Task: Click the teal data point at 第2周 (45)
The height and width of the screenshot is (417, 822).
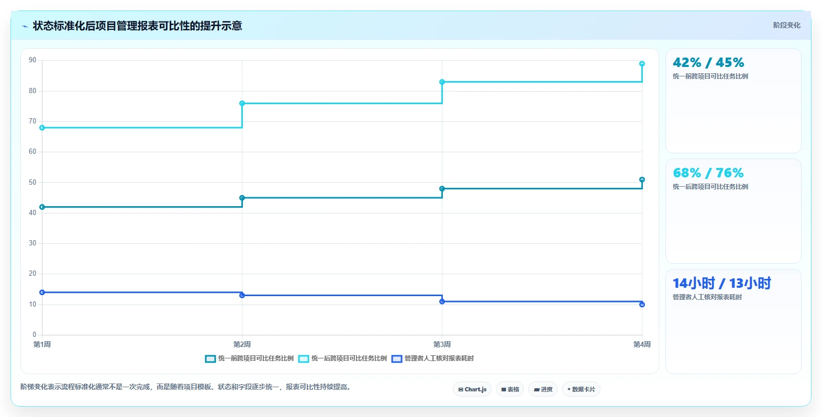Action: tap(242, 198)
